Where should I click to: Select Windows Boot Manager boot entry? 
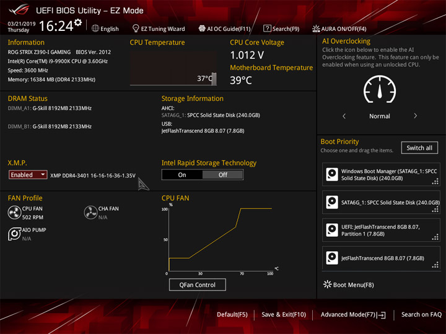[381, 174]
